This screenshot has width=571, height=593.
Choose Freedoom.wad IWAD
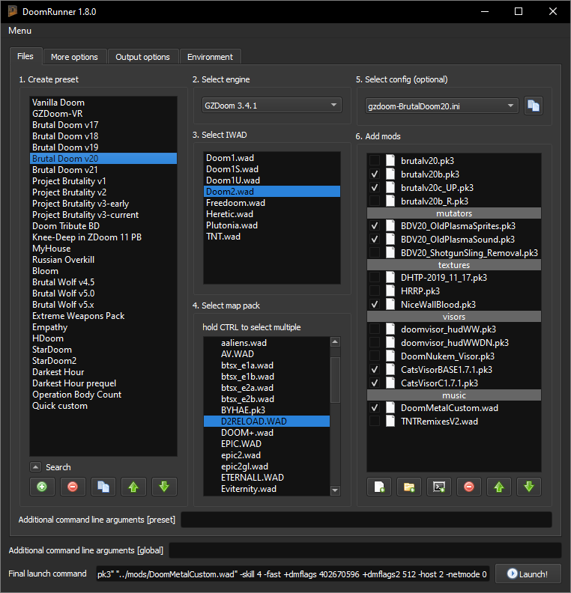click(x=272, y=203)
